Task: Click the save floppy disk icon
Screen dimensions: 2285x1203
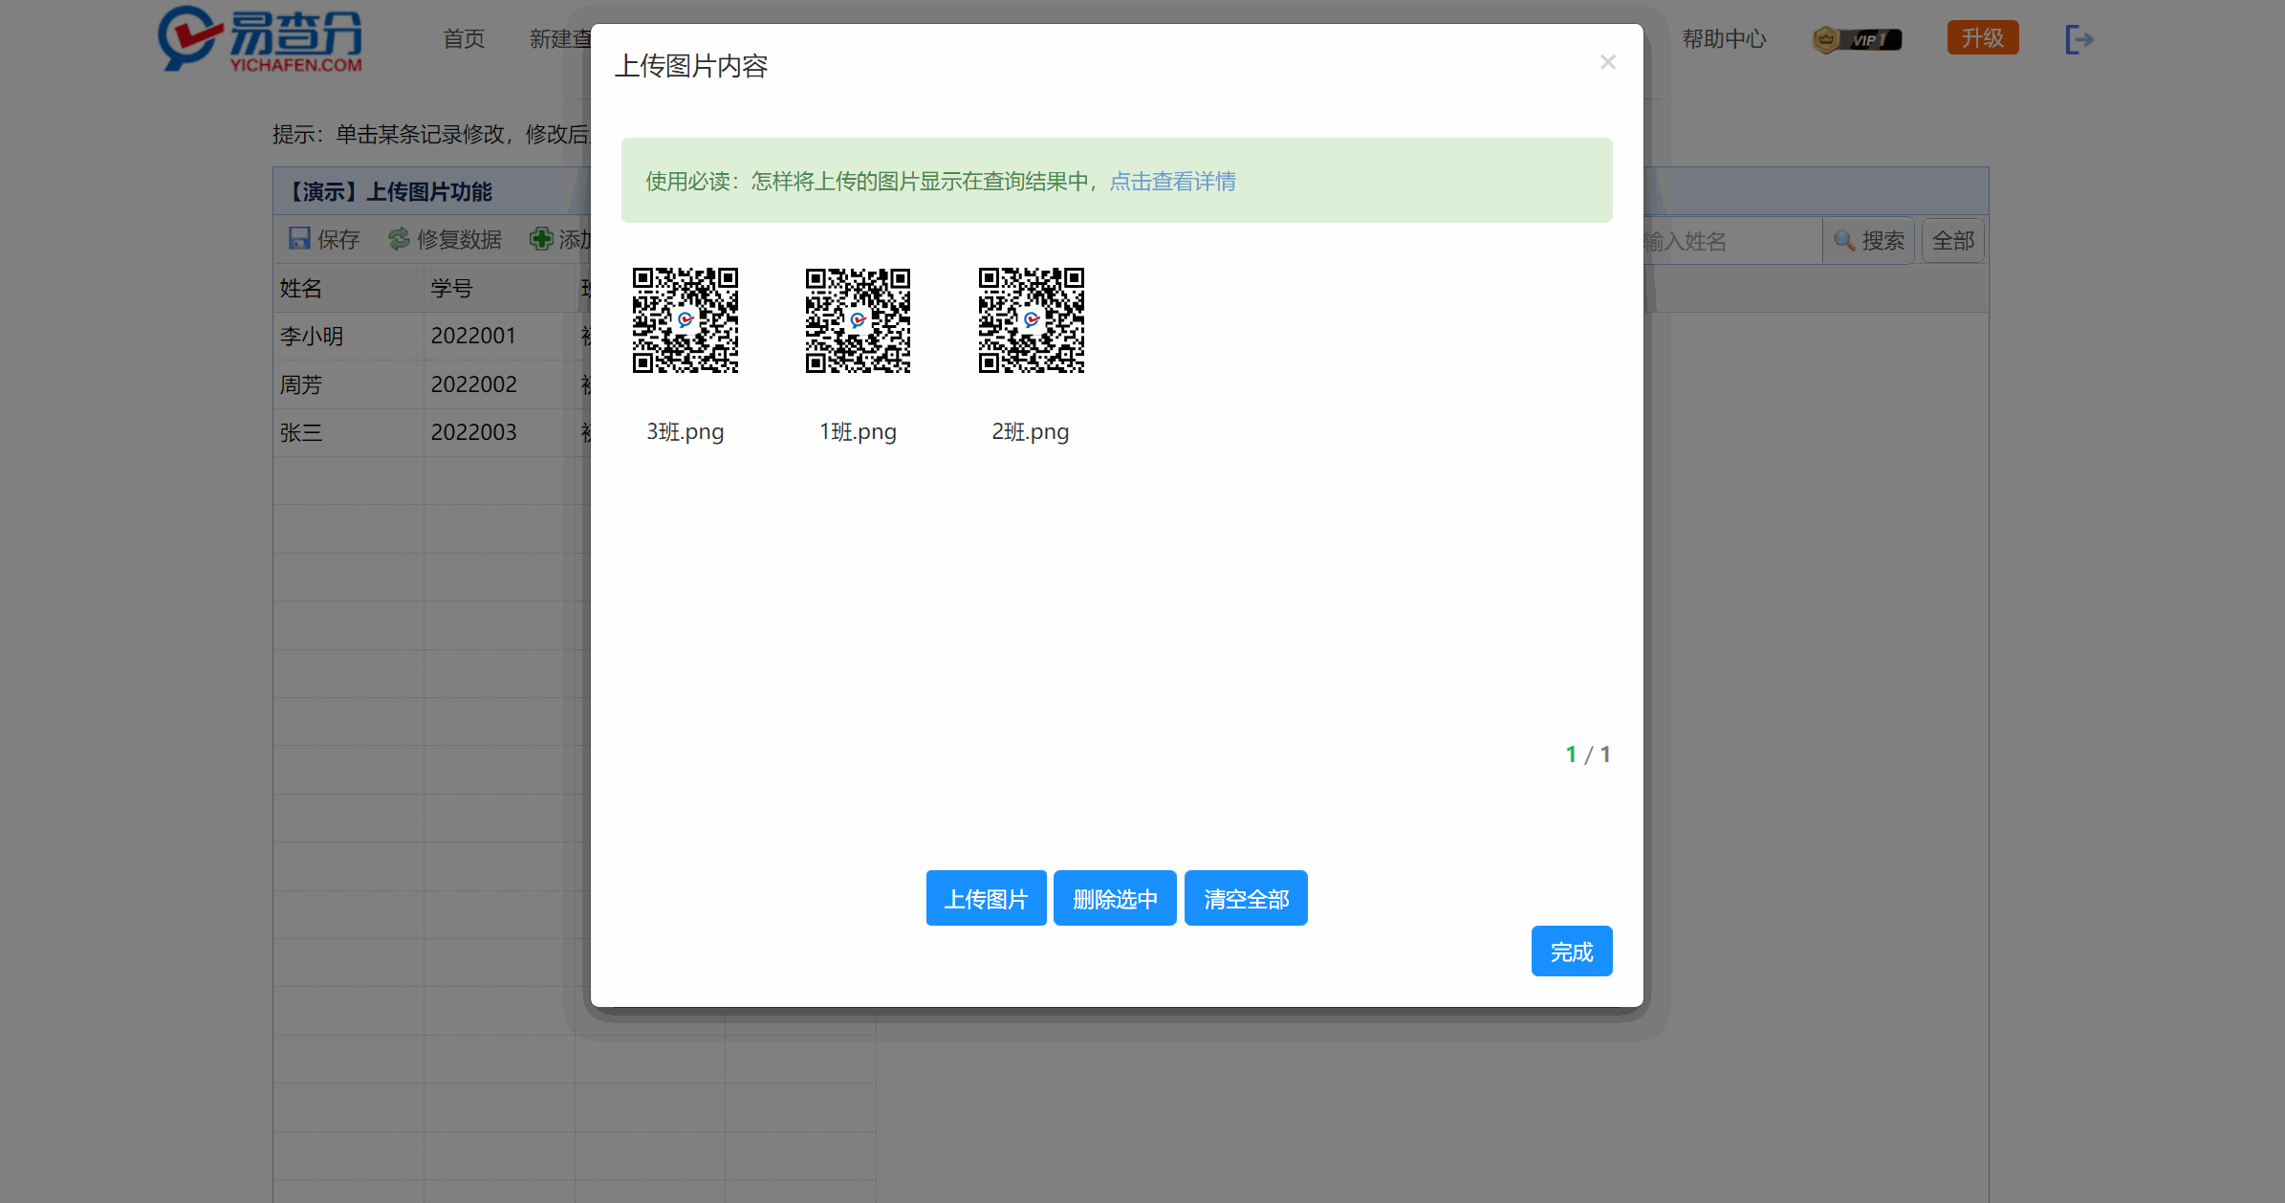Action: point(299,238)
